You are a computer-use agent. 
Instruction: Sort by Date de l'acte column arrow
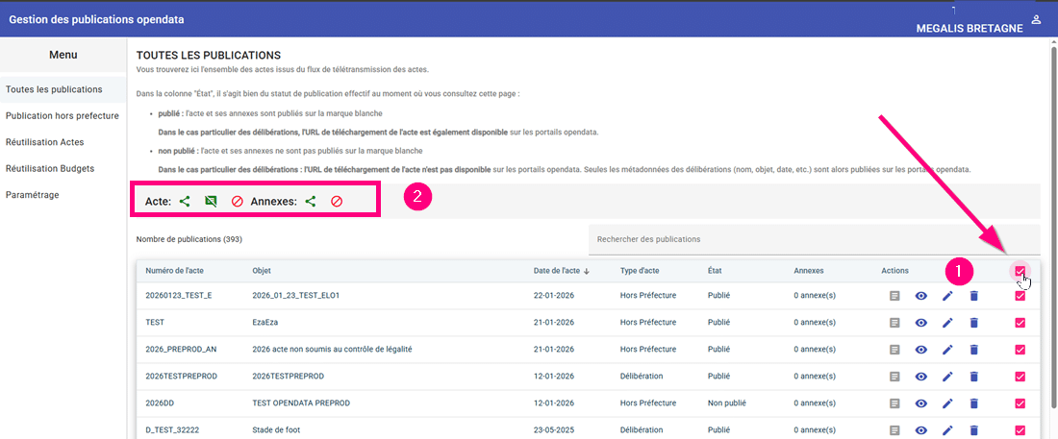pyautogui.click(x=587, y=272)
